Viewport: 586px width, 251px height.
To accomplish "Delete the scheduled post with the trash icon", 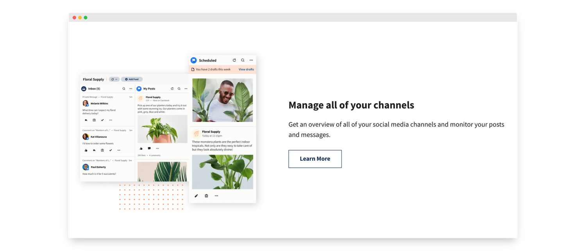I will point(206,196).
